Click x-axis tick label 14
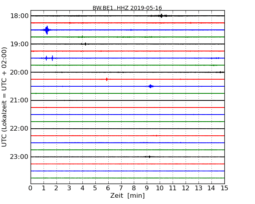This screenshot has width=255, height=204. coord(211,188)
